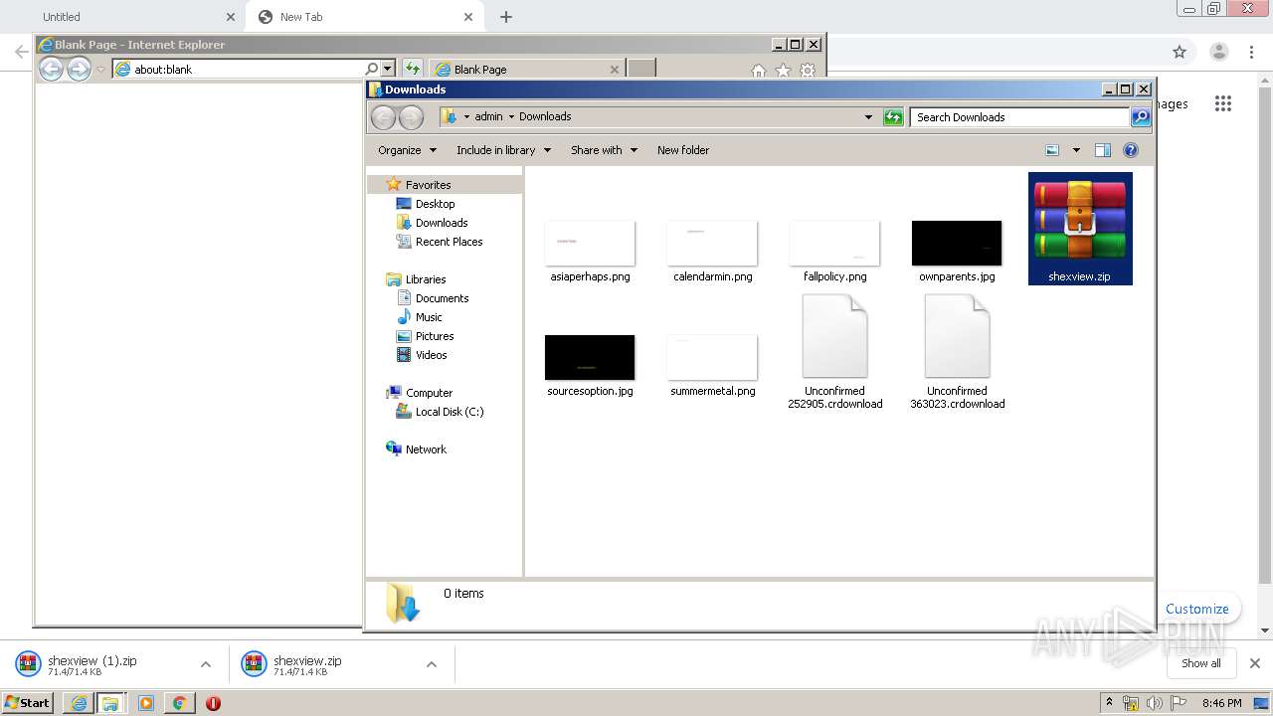Select Desktop in Favorites
Viewport: 1273px width, 716px height.
(x=435, y=204)
